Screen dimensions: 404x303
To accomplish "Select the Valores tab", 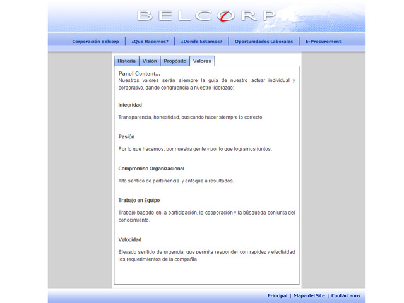I will click(202, 61).
